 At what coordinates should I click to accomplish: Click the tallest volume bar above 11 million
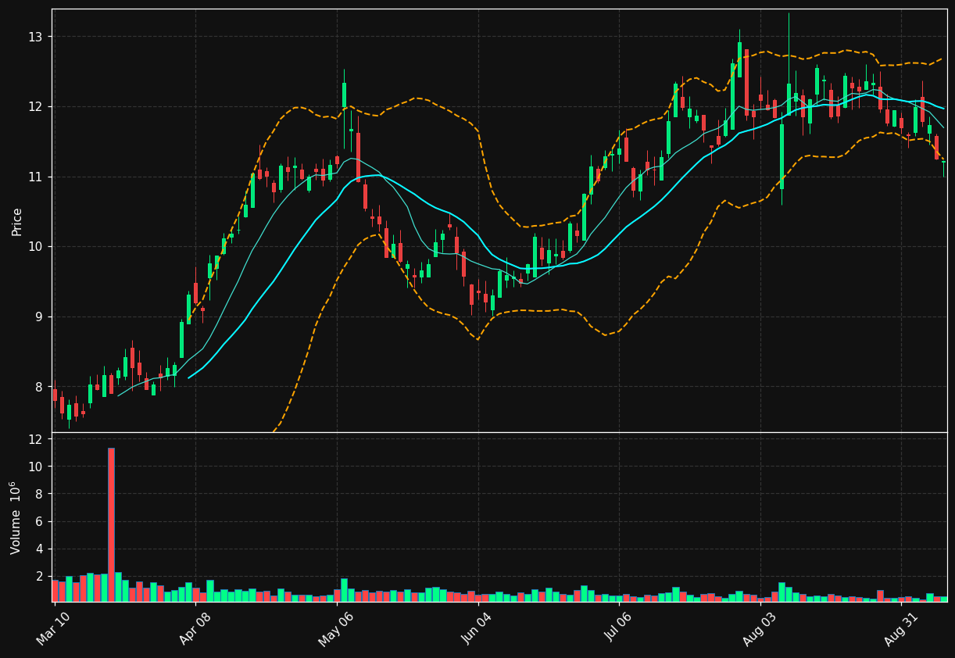pos(111,524)
